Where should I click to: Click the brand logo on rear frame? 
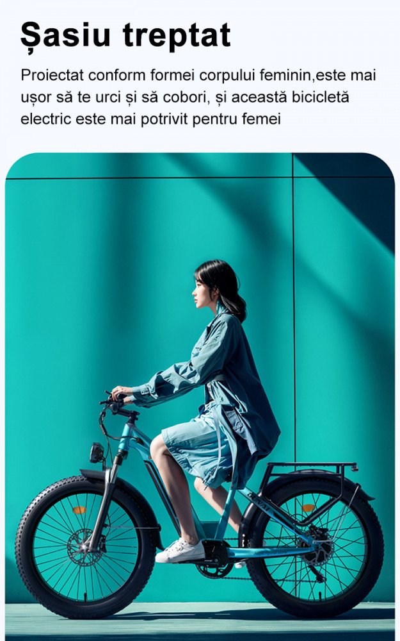pos(259,501)
